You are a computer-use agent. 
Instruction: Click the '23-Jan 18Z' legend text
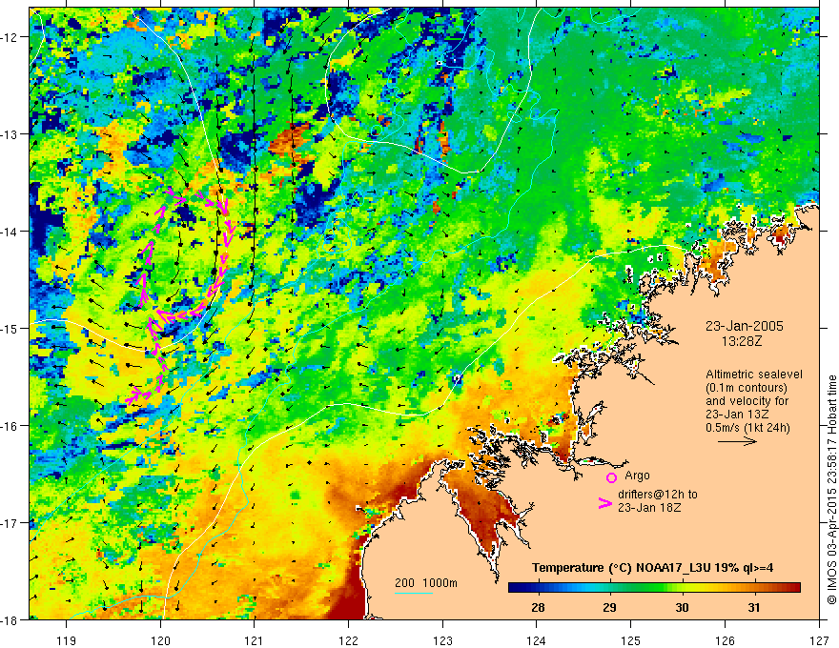(x=649, y=508)
